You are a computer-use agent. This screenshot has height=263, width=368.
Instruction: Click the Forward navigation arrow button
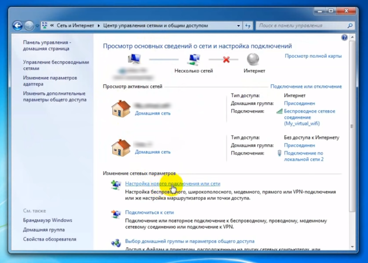[x=29, y=25]
